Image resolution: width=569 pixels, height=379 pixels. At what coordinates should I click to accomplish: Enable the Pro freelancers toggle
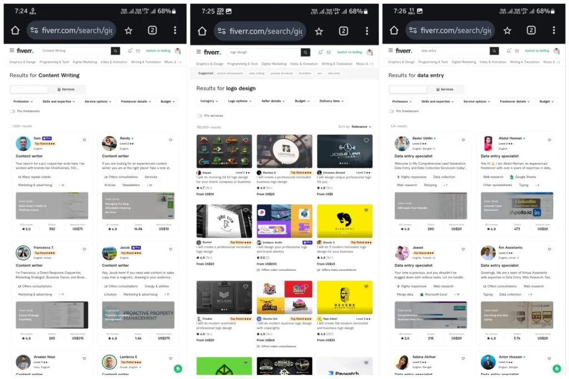[x=13, y=112]
